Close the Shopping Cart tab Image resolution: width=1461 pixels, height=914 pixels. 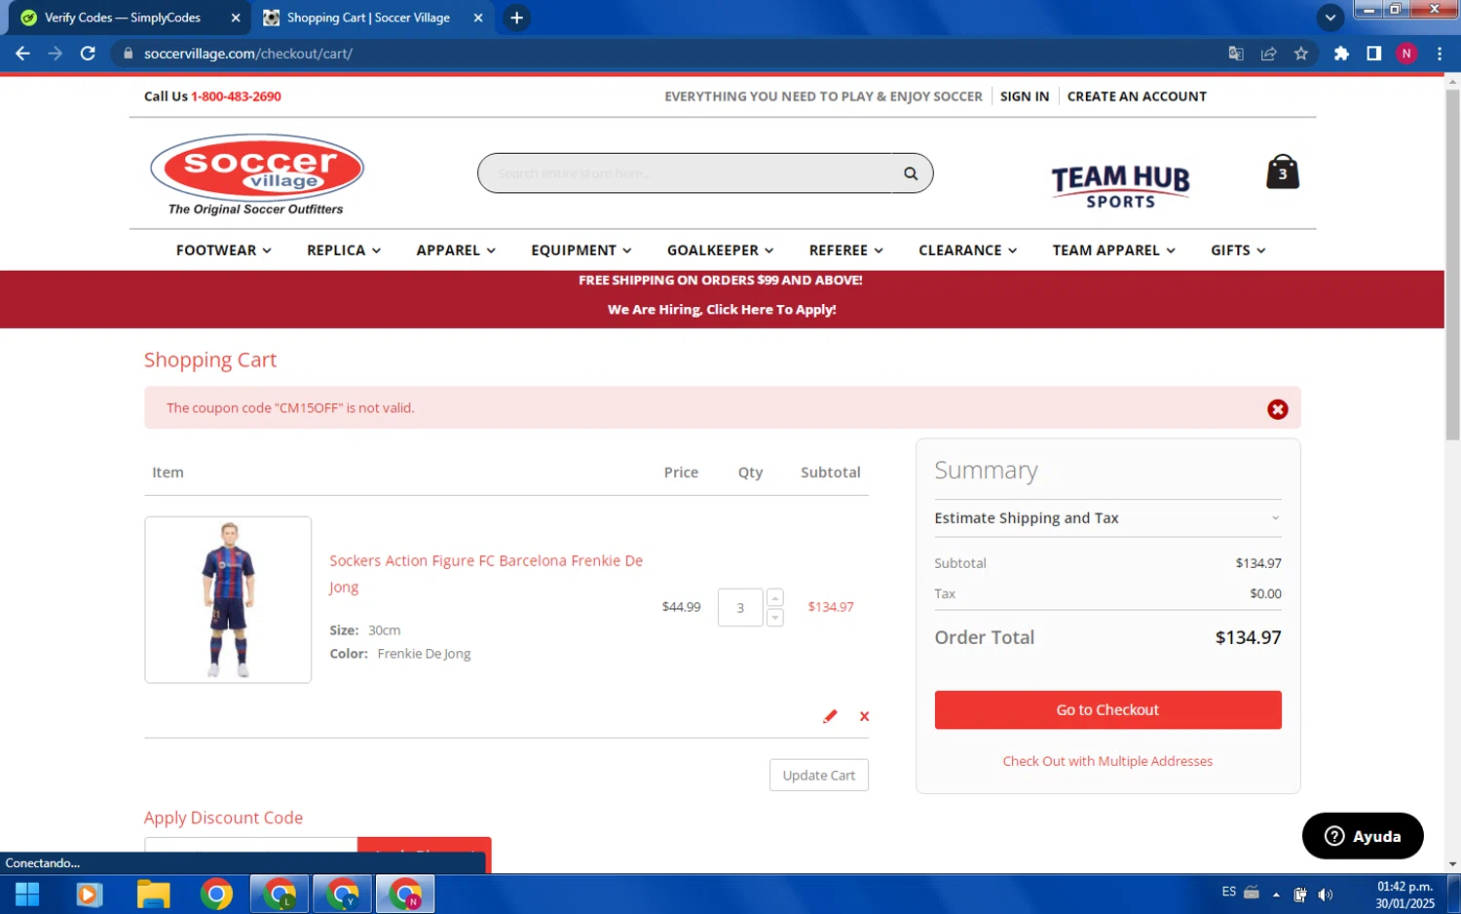tap(478, 18)
